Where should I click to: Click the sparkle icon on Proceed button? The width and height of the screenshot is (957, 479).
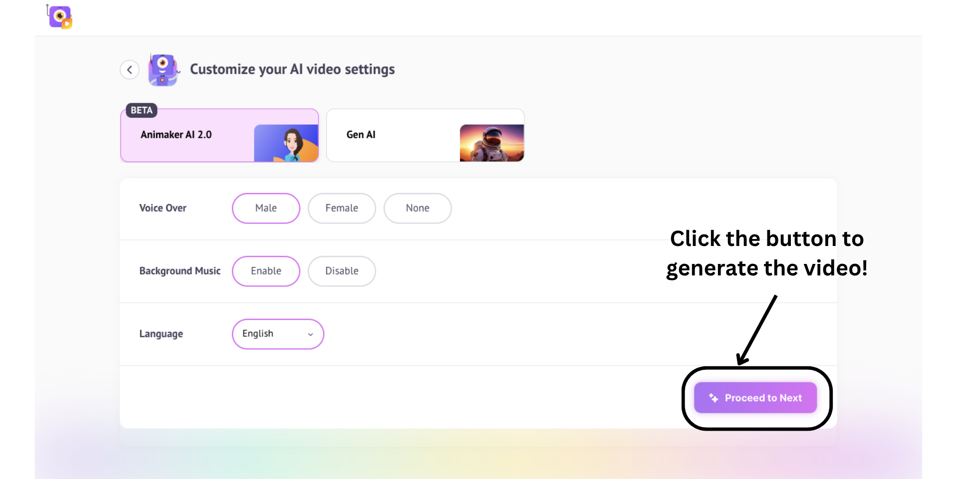(x=714, y=398)
